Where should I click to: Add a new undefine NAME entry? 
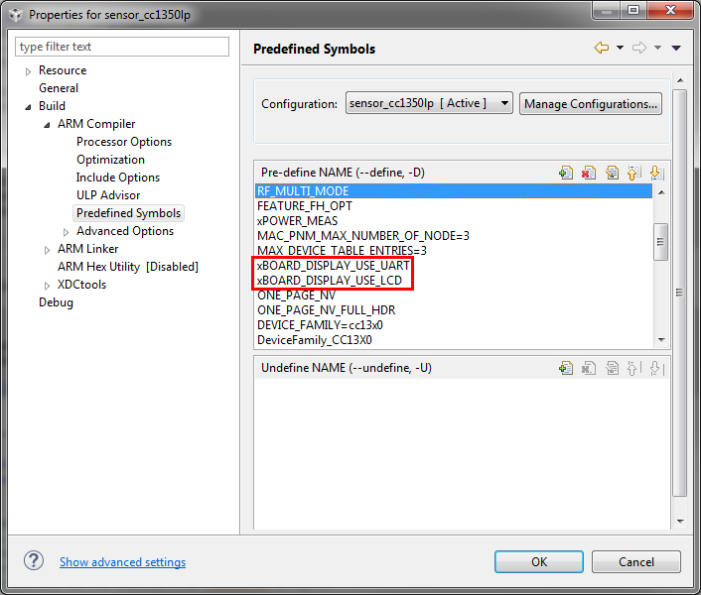click(x=566, y=368)
